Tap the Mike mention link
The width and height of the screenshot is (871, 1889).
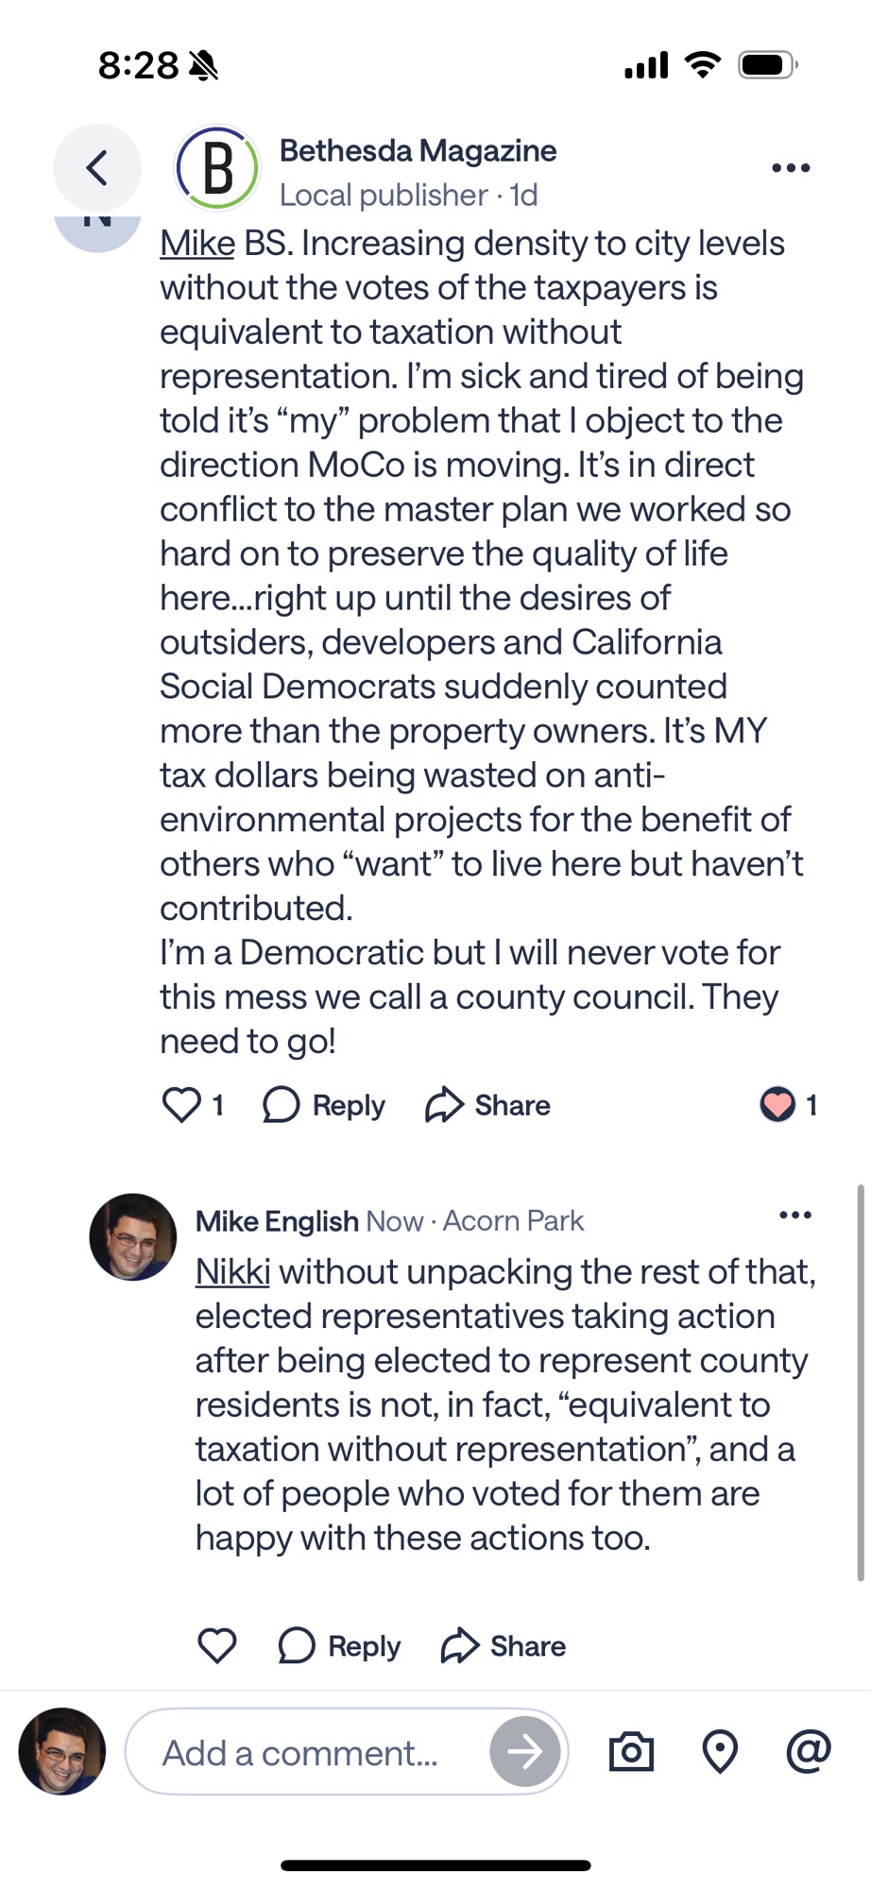click(196, 244)
